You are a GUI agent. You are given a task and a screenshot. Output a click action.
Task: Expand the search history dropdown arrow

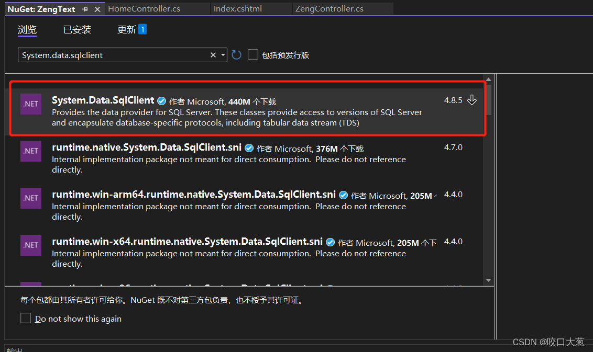(x=223, y=55)
